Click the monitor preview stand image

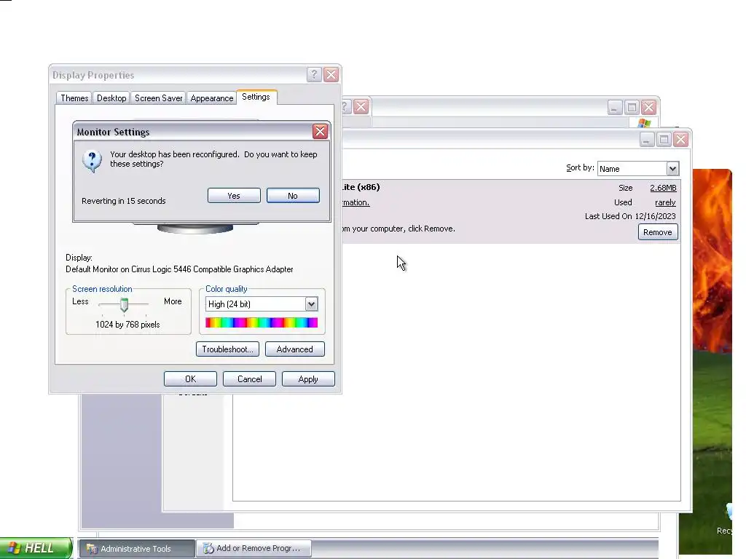tap(195, 229)
